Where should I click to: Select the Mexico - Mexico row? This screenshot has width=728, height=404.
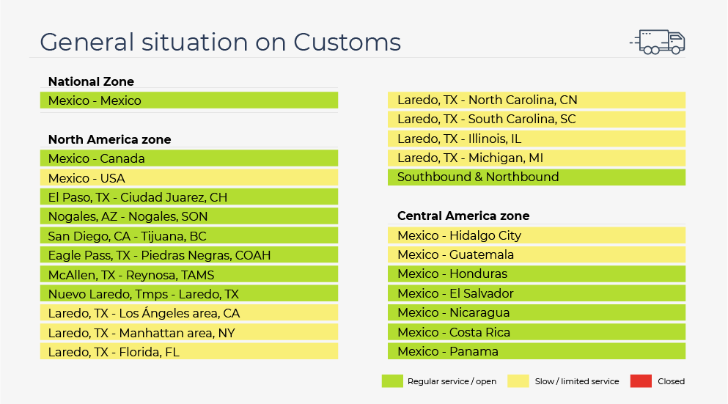(189, 100)
